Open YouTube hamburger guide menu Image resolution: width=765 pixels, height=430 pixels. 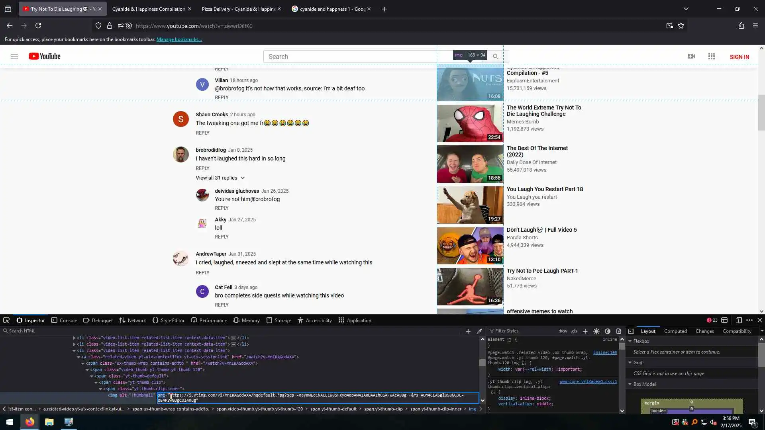[14, 57]
